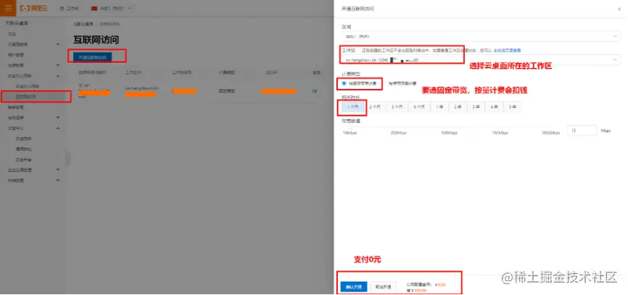Click the 250Mbps mark on bandwidth slider

pyautogui.click(x=398, y=133)
